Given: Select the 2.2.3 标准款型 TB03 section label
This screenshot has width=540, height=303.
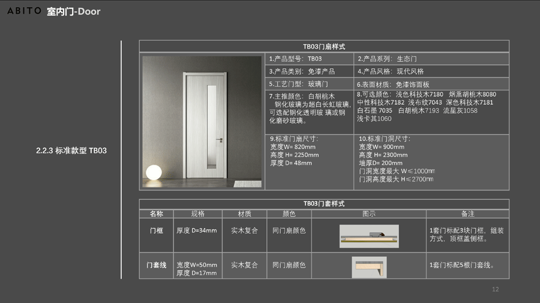Looking at the screenshot, I should pos(71,150).
